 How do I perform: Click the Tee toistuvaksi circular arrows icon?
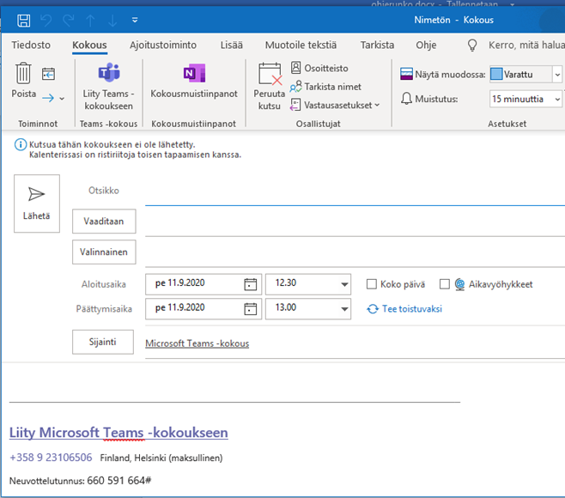(x=373, y=309)
